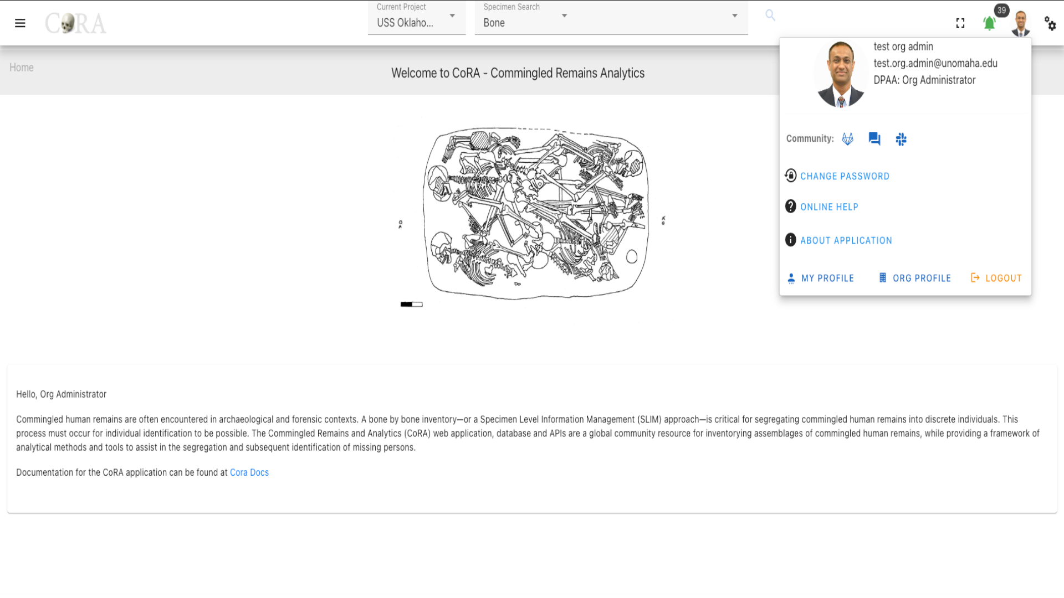Viewport: 1064px width, 598px height.
Task: Toggle fullscreen mode icon
Action: 960,23
